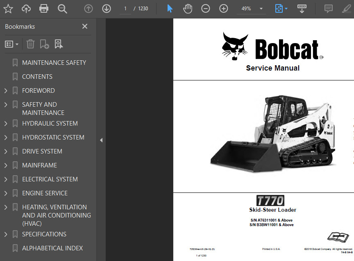Click the cloud upload icon

click(26, 9)
